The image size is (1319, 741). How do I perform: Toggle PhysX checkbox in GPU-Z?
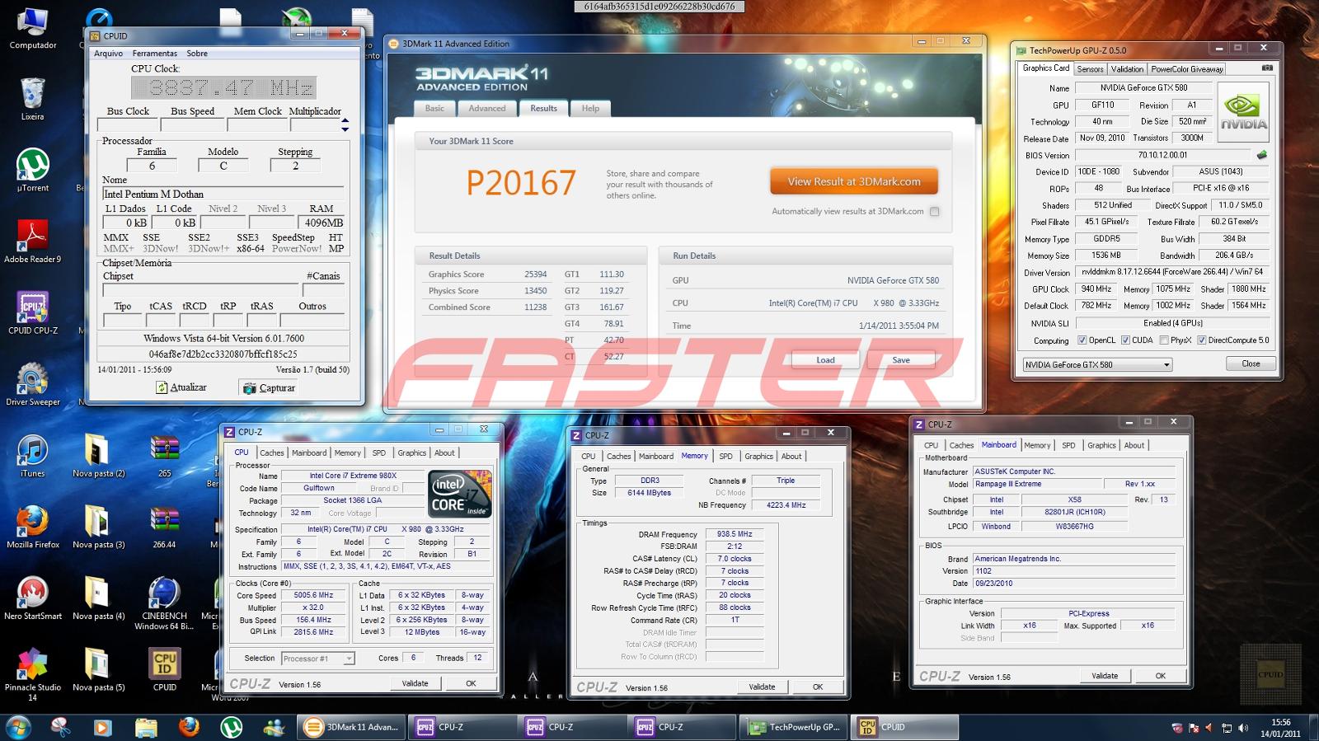click(x=1163, y=340)
